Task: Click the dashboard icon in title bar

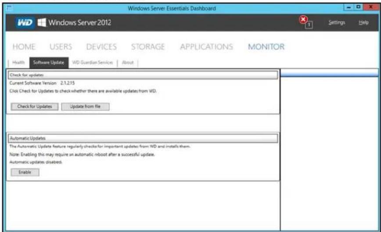Action: click(x=9, y=8)
